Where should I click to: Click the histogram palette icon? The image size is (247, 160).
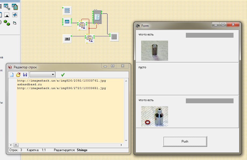[x=7, y=15]
